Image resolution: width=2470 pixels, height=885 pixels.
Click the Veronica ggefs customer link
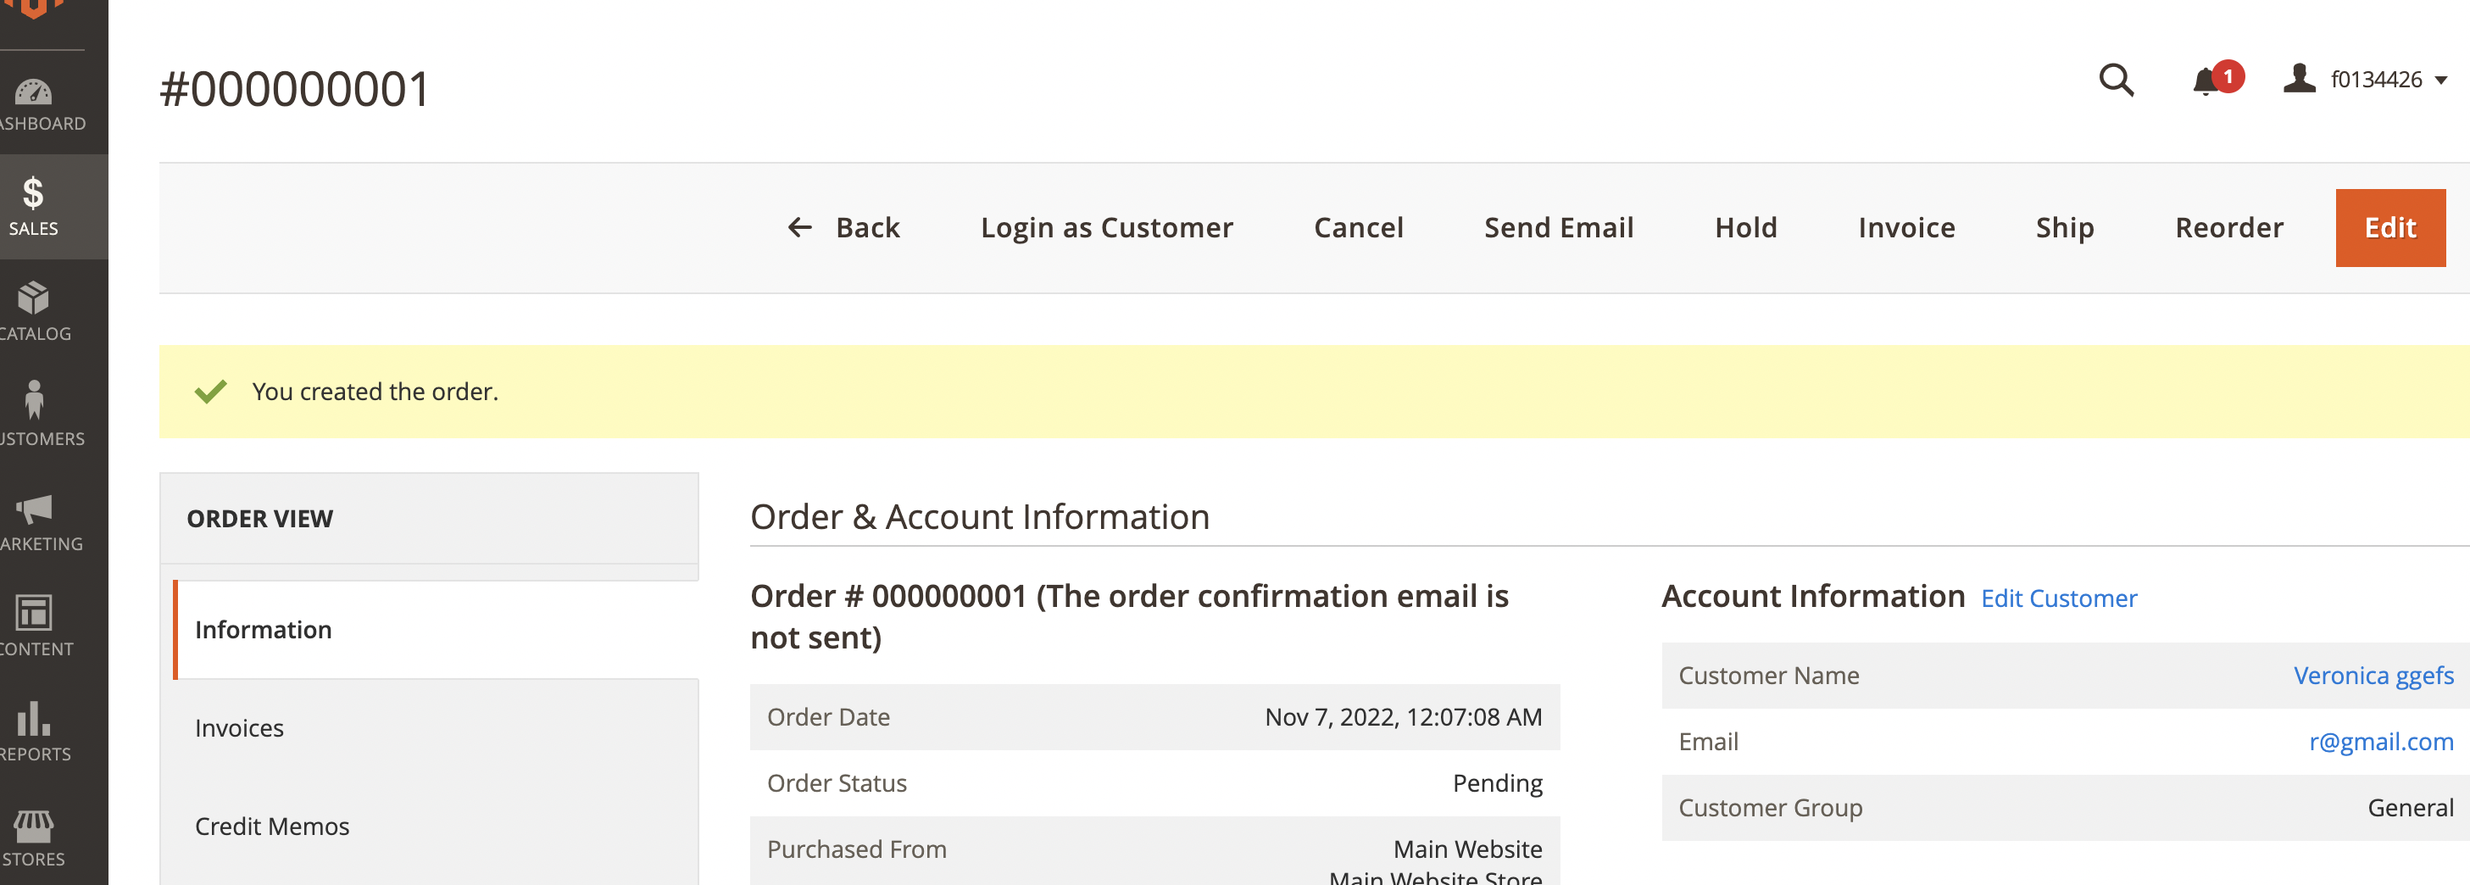pos(2374,675)
